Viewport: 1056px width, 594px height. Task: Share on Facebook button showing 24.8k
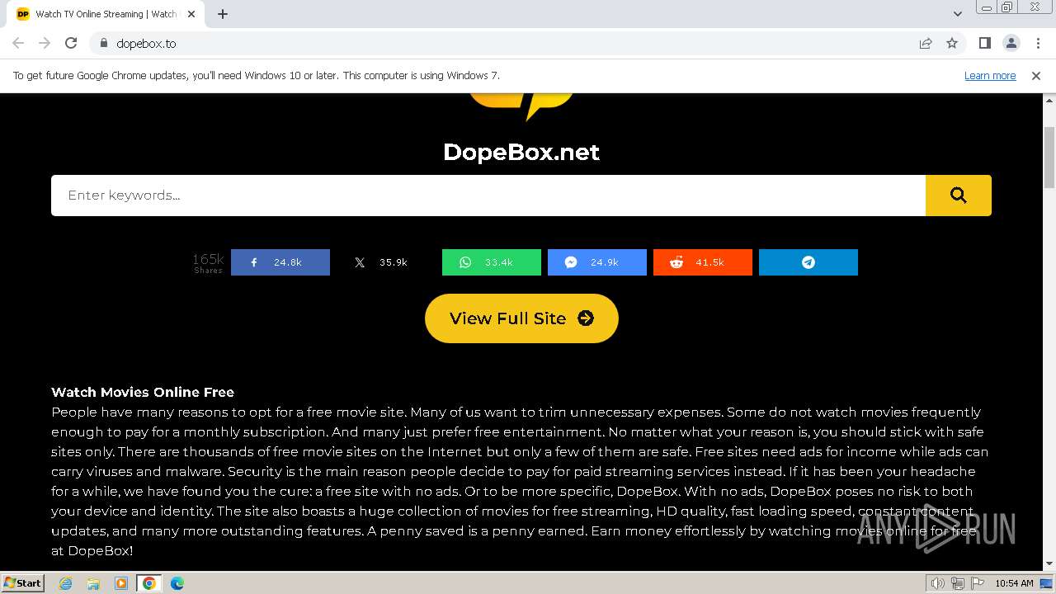(x=280, y=262)
